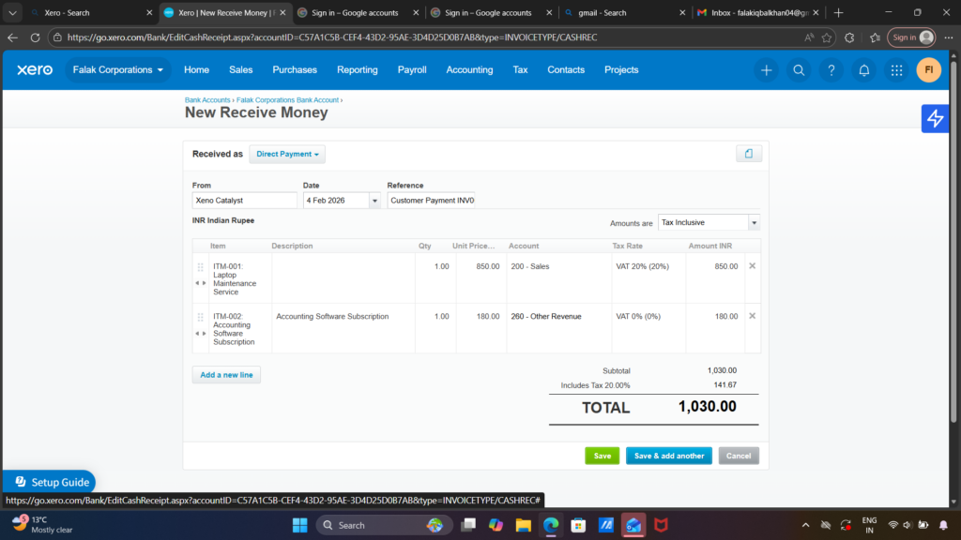
Task: Open the Projects menu
Action: [621, 69]
